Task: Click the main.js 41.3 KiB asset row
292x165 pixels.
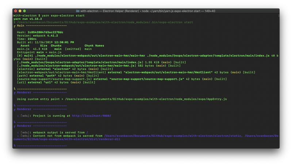Action: (x=54, y=49)
